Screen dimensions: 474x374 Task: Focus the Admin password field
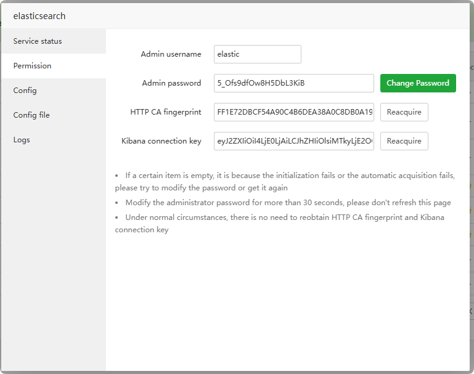click(x=293, y=83)
